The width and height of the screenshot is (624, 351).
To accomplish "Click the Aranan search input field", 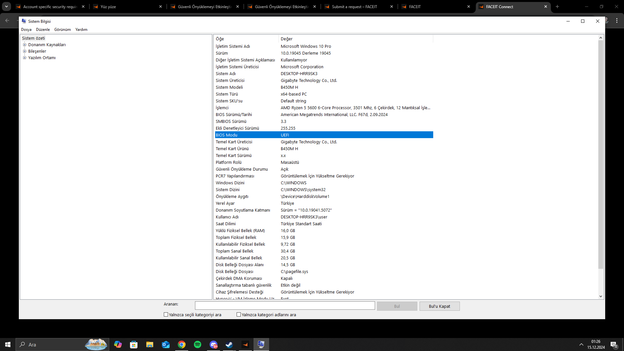I will point(285,306).
